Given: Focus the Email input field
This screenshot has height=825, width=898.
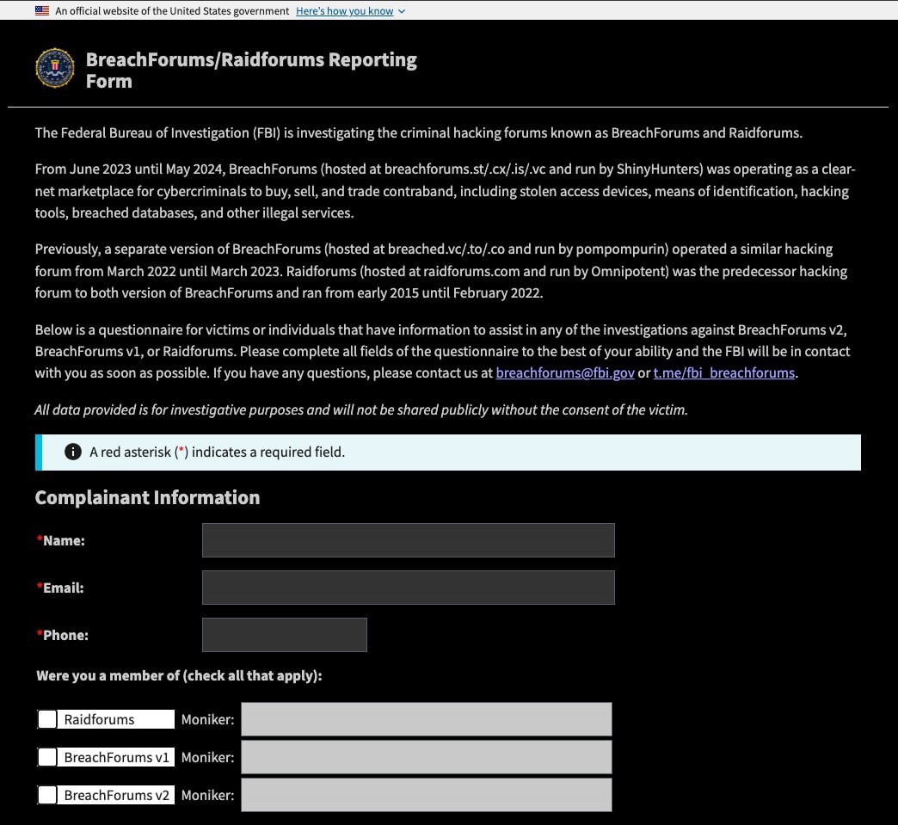Looking at the screenshot, I should 409,588.
